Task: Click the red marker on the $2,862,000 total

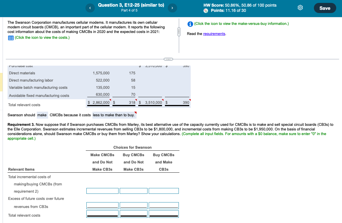Action: 110,100
